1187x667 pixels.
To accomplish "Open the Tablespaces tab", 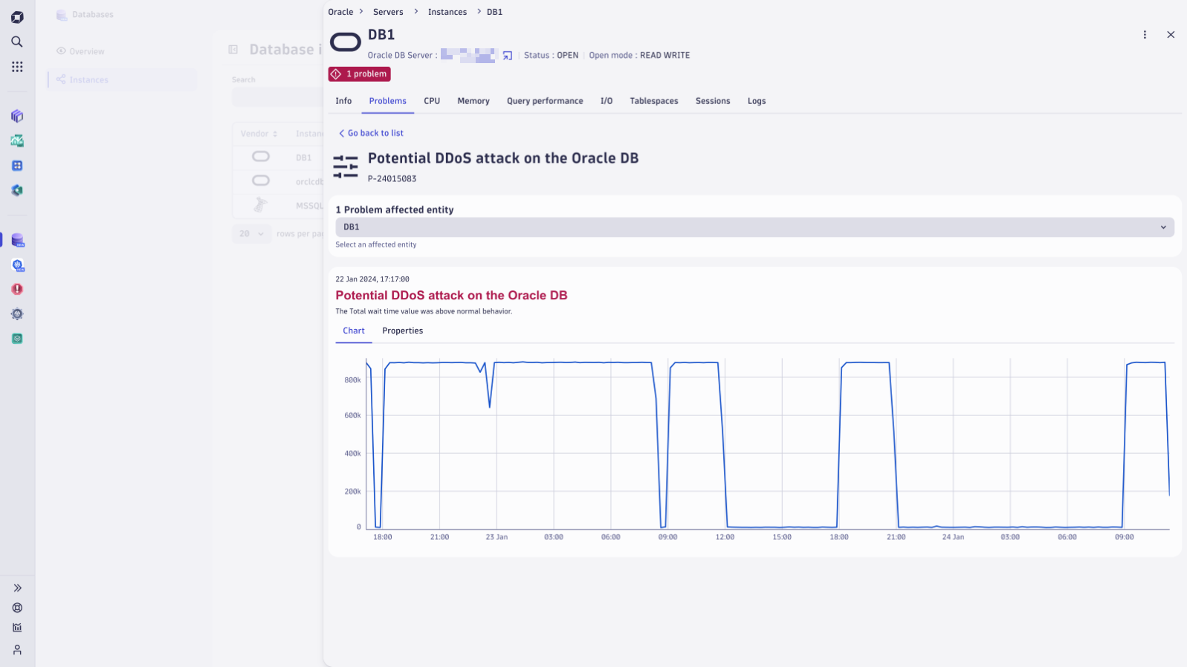I will pyautogui.click(x=654, y=101).
